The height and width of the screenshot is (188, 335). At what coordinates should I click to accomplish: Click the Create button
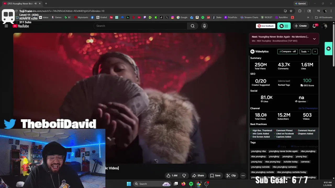click(x=300, y=26)
